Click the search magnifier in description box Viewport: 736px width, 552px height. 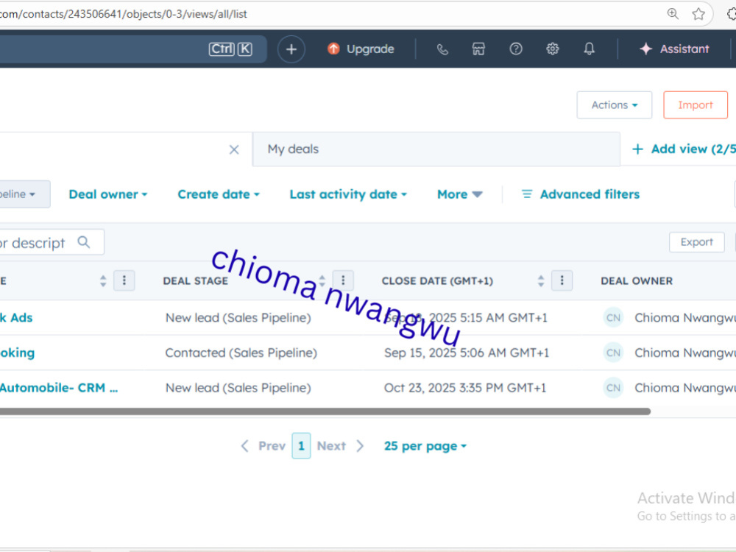[x=84, y=242]
